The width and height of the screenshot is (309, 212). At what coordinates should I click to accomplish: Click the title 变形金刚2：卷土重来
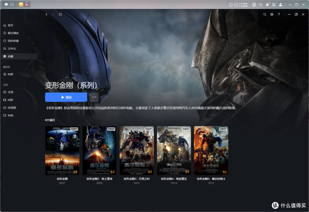[99, 179]
